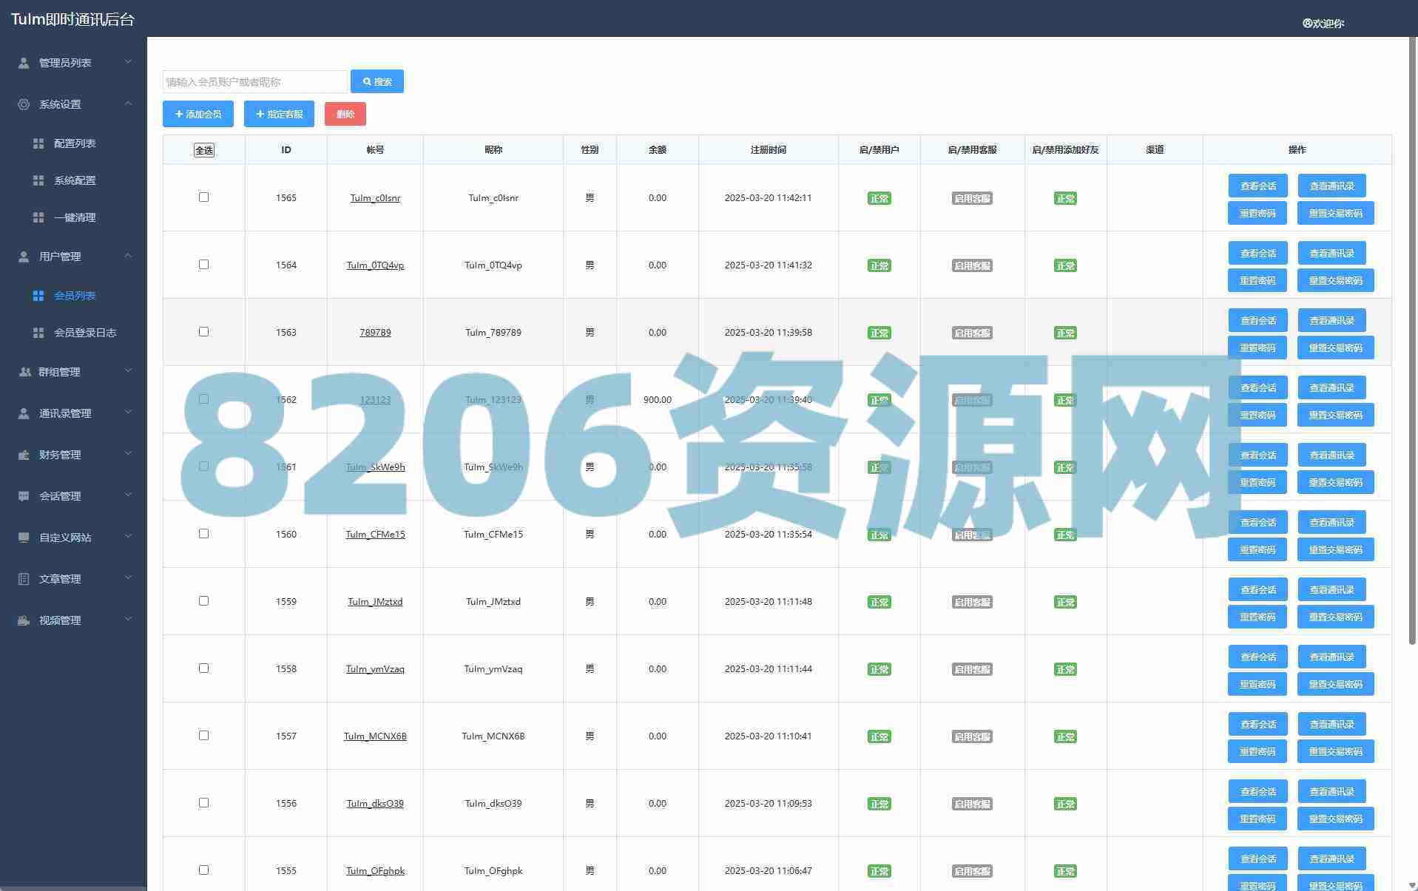This screenshot has width=1418, height=891.
Task: Click the 会员列表 grid icon
Action: (x=38, y=296)
